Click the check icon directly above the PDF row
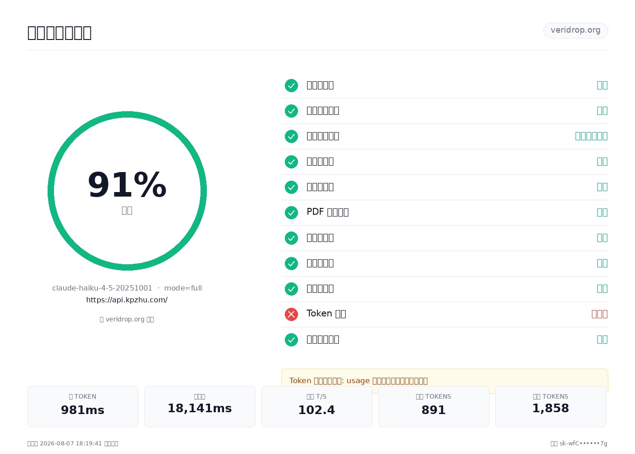Image resolution: width=635 pixels, height=454 pixels. pos(291,187)
